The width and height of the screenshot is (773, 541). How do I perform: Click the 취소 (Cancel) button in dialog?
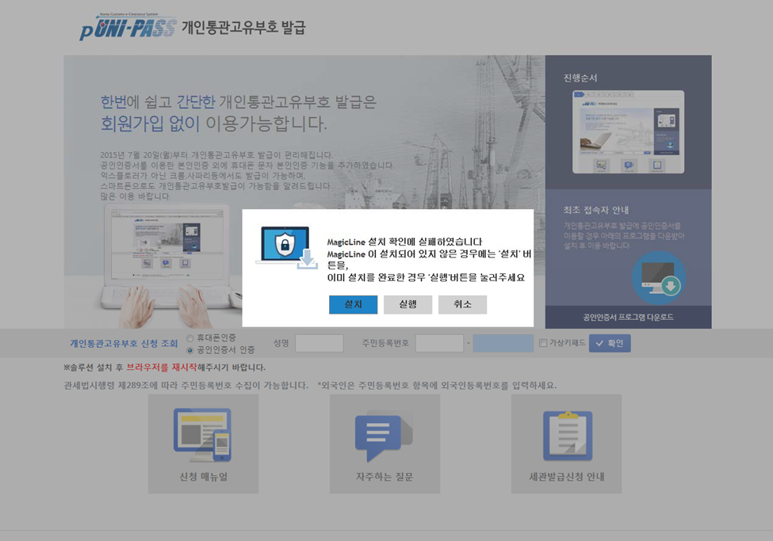[462, 305]
